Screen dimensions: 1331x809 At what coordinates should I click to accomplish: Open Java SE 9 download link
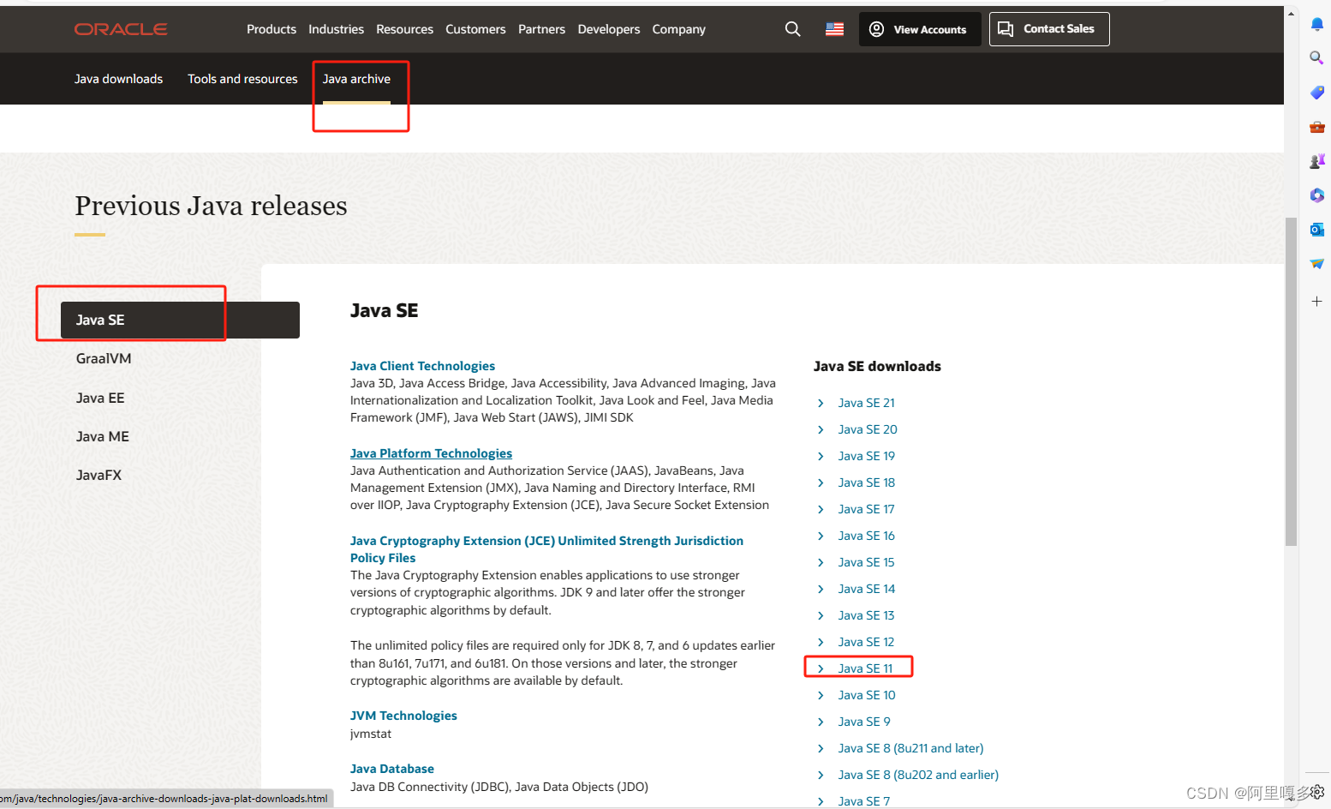pyautogui.click(x=864, y=722)
